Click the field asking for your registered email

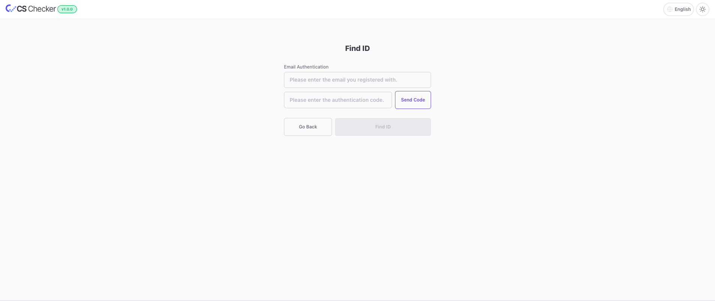[x=357, y=80]
